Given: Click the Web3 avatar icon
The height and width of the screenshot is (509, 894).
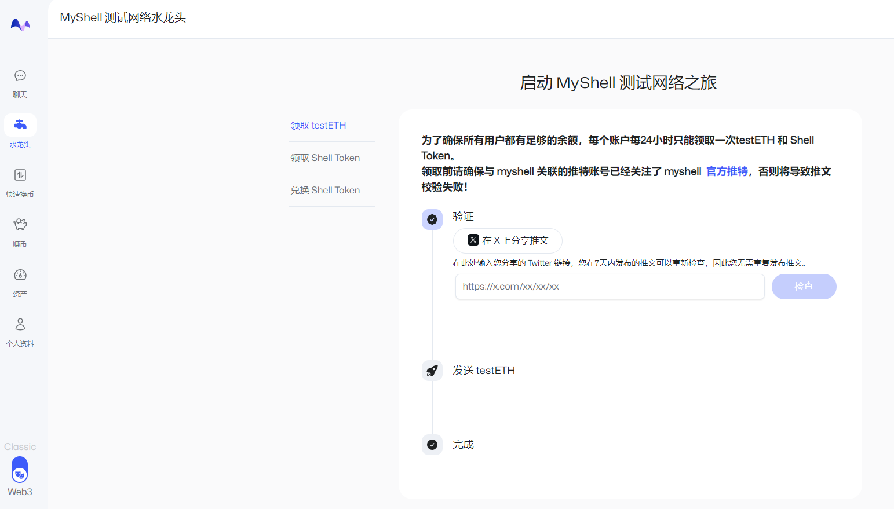Looking at the screenshot, I should coord(20,471).
